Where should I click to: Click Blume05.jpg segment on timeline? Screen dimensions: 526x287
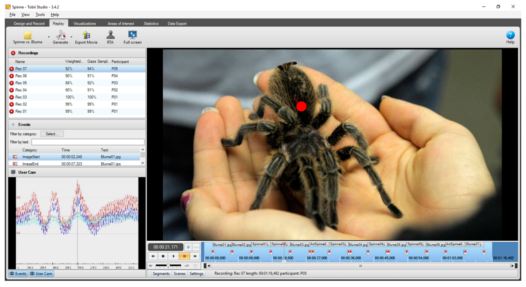[397, 245]
